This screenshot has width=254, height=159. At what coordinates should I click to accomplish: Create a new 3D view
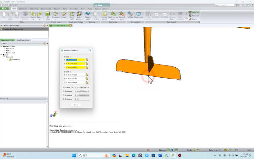[x=48, y=16]
